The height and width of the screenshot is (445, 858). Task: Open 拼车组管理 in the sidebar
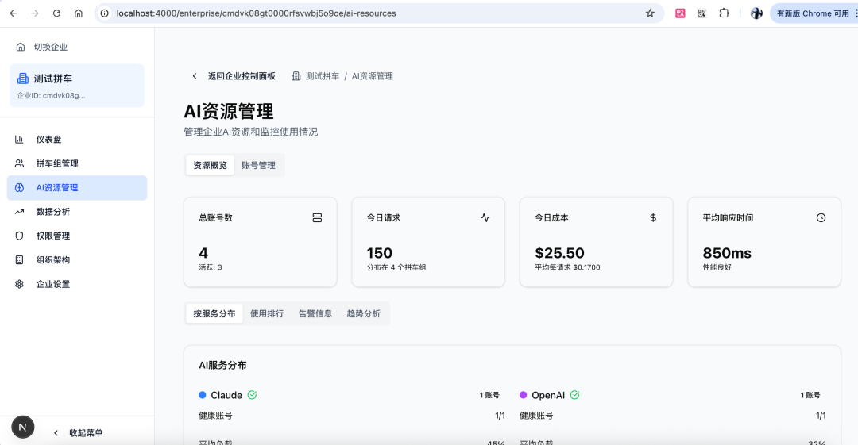[x=77, y=163]
